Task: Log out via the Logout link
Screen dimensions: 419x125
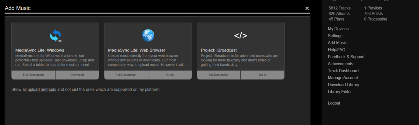Action: pyautogui.click(x=334, y=103)
